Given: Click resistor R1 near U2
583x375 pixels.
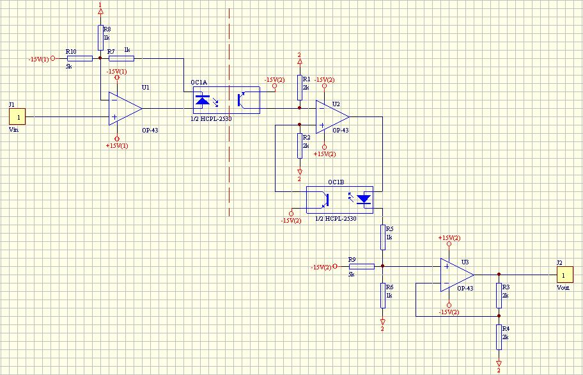Looking at the screenshot, I should [299, 87].
